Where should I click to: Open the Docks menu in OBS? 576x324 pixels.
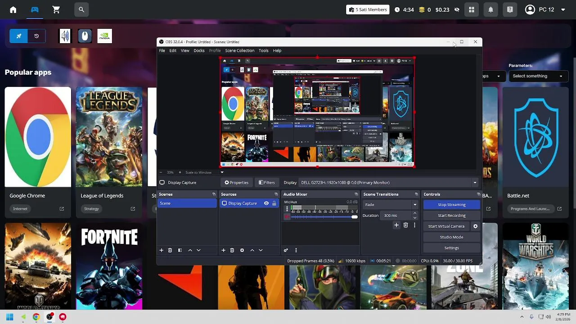click(199, 51)
